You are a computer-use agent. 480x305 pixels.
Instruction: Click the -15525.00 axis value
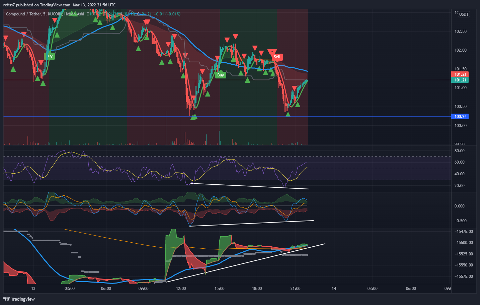[464, 254]
